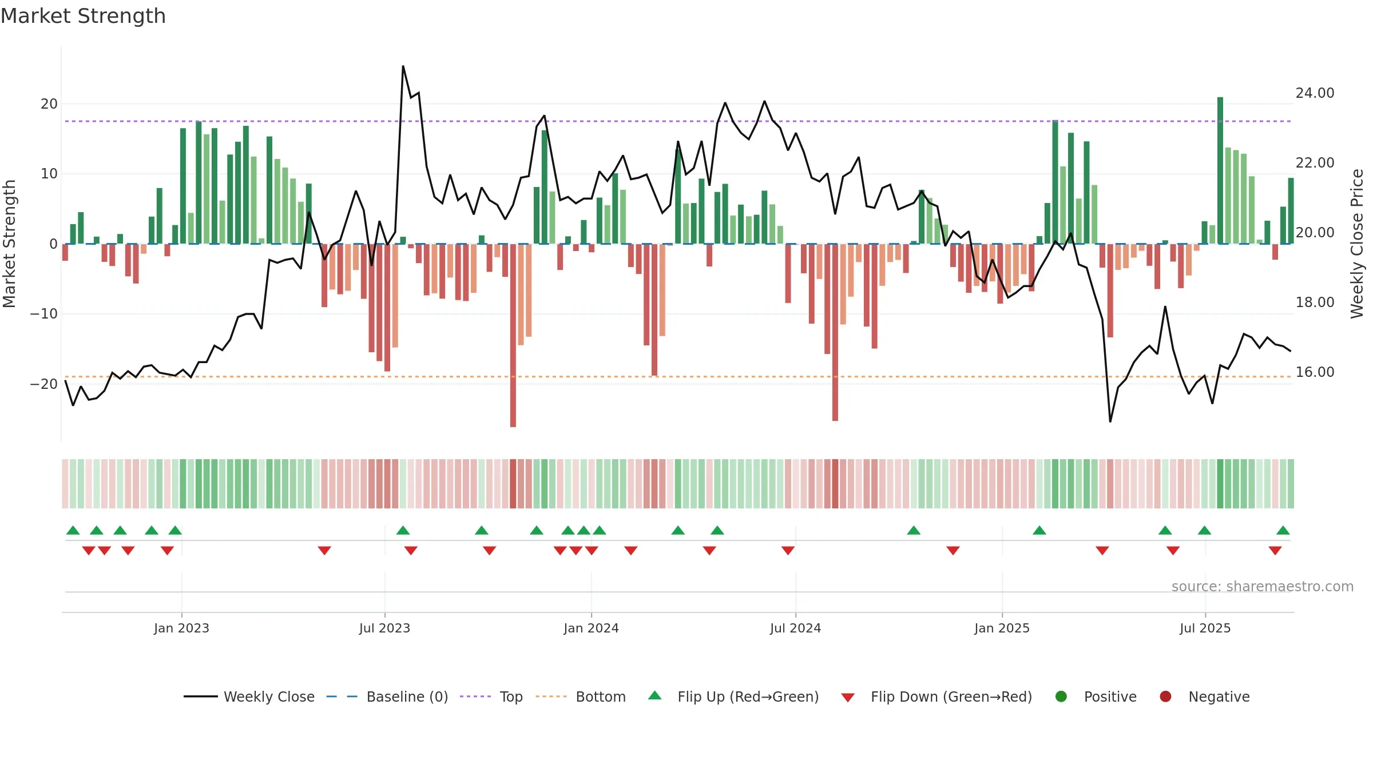This screenshot has height=772, width=1373.
Task: Click the last green flip-up triangle at far right
Action: point(1283,530)
